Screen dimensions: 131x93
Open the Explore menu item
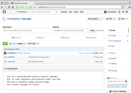(x=64, y=12)
